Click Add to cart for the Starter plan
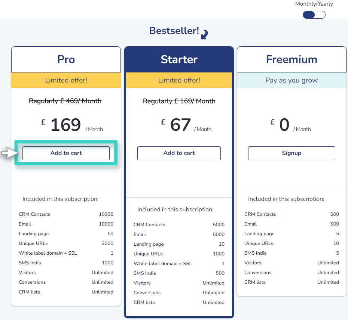 pyautogui.click(x=179, y=153)
